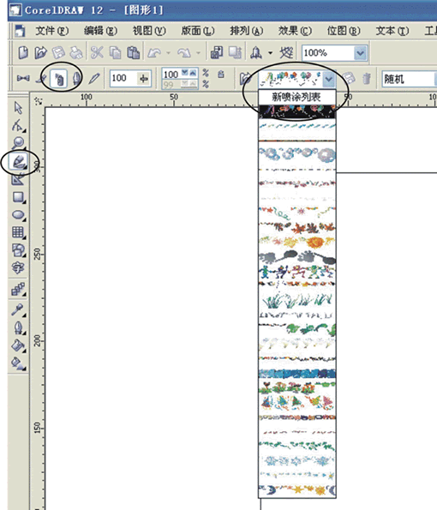Image resolution: width=437 pixels, height=510 pixels.
Task: Select the Eyedropper tool
Action: [x=18, y=309]
